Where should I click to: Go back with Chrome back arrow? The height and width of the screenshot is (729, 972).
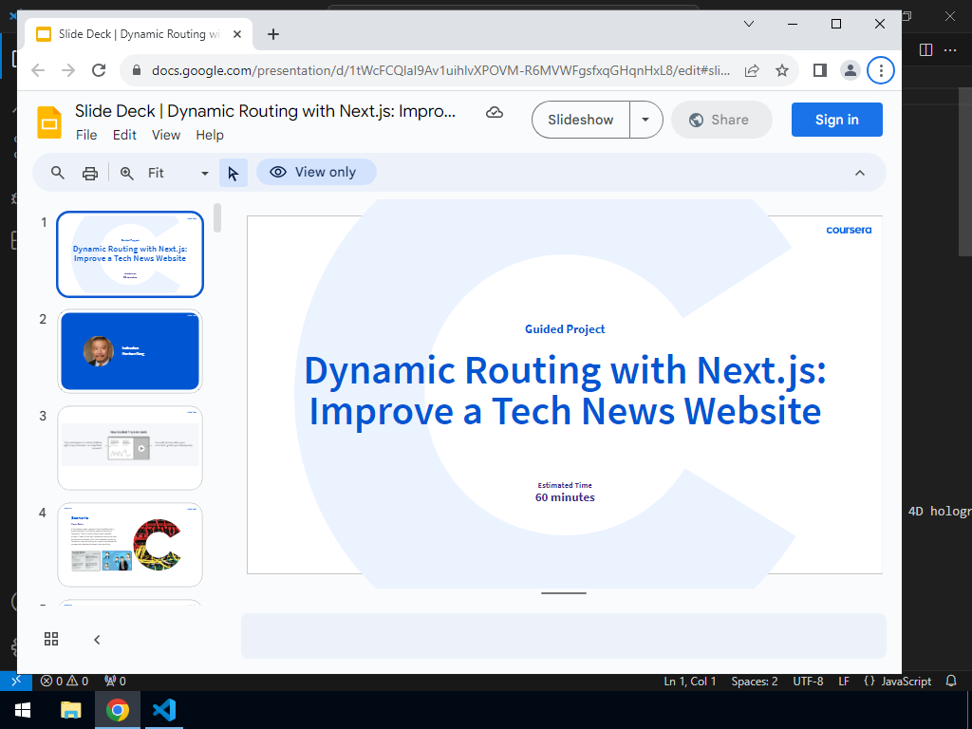tap(38, 70)
